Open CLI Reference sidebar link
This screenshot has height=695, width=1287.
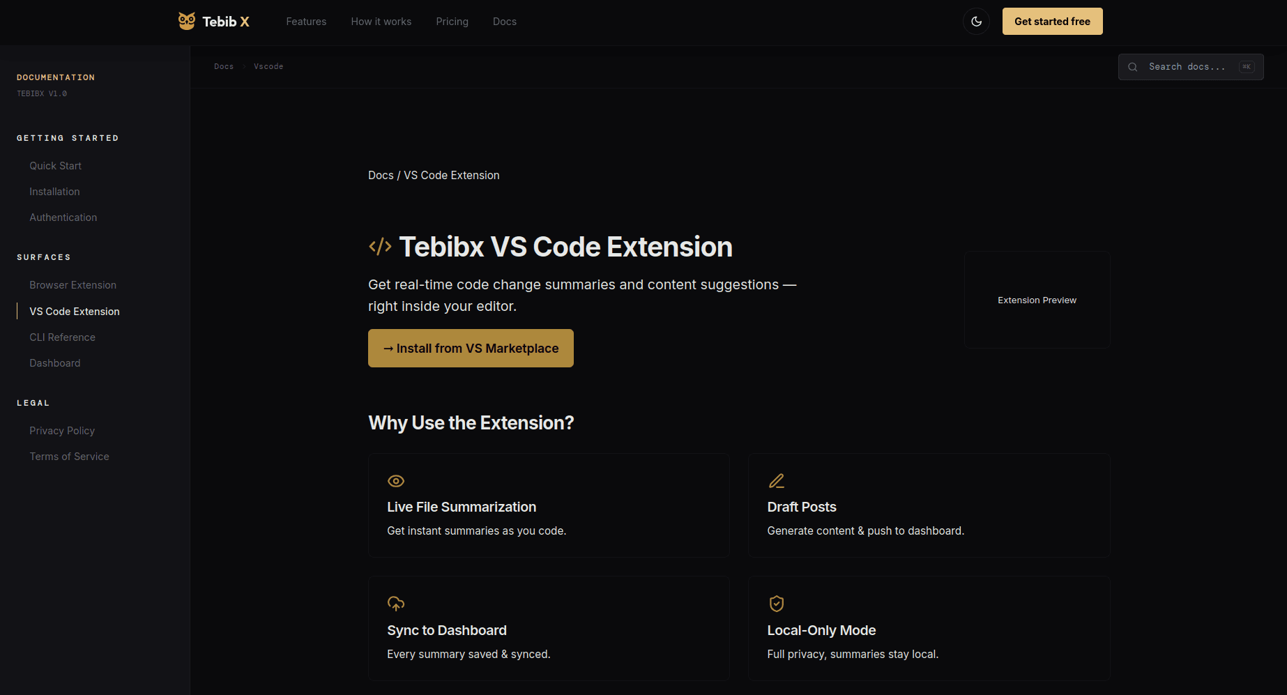point(62,337)
